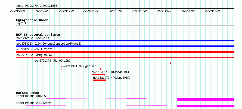Click the C1orf106|NM_001142569 intron line
Screen dimensions: 242x109
[96, 105]
